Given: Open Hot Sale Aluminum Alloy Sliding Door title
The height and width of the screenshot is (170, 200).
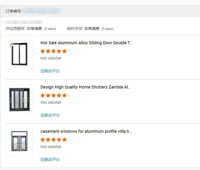Looking at the screenshot, I should click(86, 43).
